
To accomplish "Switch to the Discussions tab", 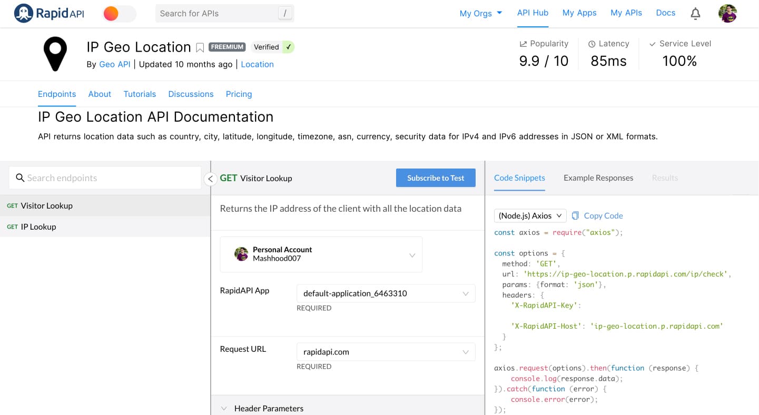I will (191, 94).
